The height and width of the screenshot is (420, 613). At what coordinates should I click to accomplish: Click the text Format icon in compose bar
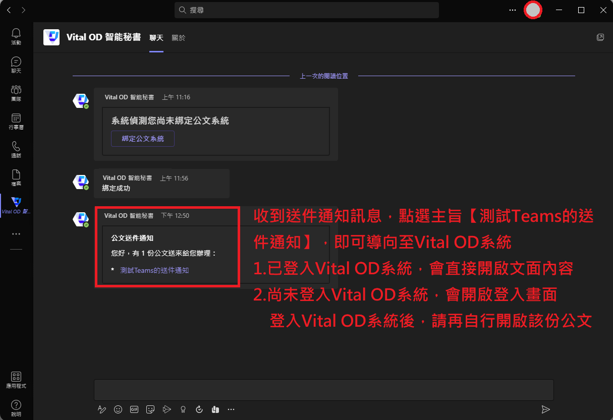101,409
